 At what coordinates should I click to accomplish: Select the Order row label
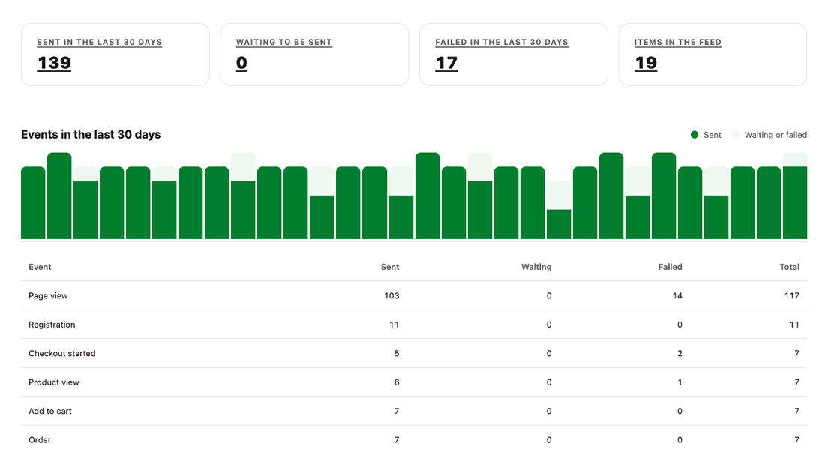pyautogui.click(x=40, y=440)
